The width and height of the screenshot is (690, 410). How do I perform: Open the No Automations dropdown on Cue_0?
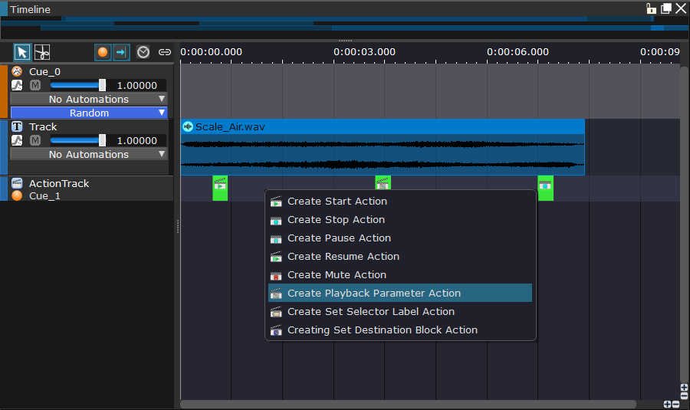tap(89, 99)
